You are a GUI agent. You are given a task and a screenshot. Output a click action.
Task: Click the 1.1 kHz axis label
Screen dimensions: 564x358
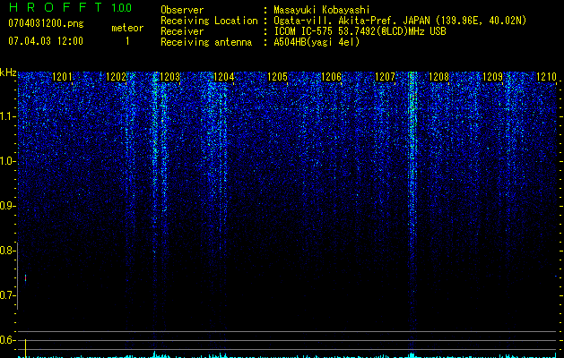[x=7, y=116]
